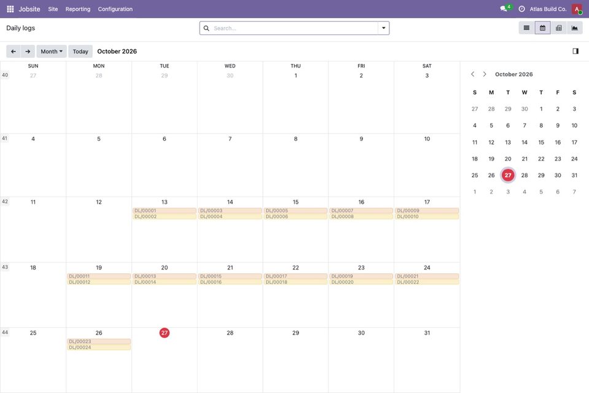Image resolution: width=589 pixels, height=393 pixels.
Task: Select day 31 in the mini calendar
Action: (574, 175)
